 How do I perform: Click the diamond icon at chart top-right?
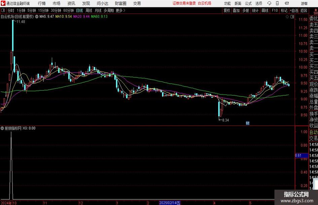pos(287,17)
